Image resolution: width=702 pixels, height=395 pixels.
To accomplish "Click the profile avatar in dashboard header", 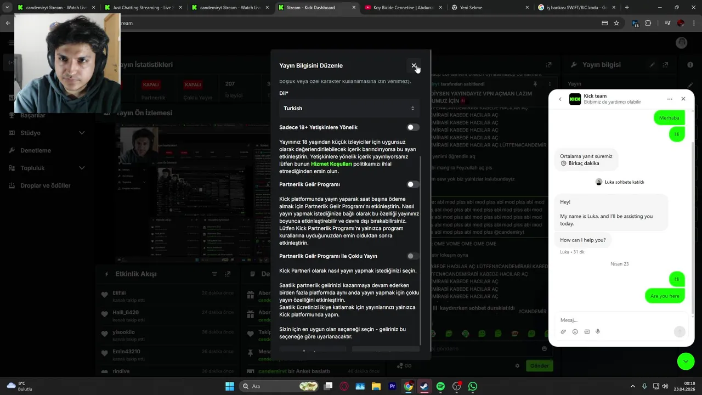I will coord(681,43).
